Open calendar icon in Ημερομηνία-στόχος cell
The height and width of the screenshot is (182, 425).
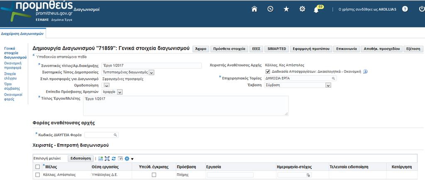click(x=308, y=175)
